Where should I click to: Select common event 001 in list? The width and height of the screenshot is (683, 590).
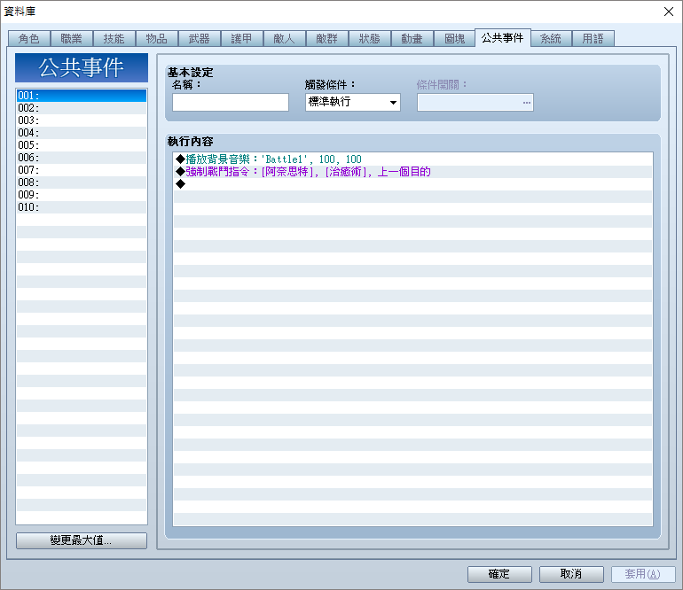(x=82, y=96)
